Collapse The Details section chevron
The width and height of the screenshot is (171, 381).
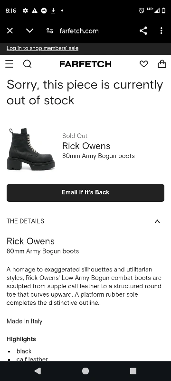[157, 221]
